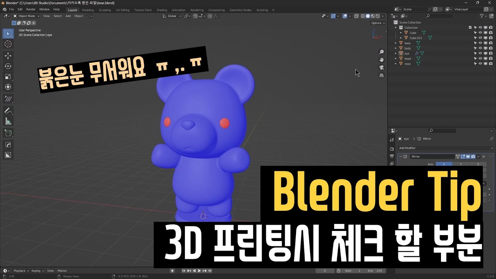
Task: Activate the Cursor tool
Action: pyautogui.click(x=8, y=44)
